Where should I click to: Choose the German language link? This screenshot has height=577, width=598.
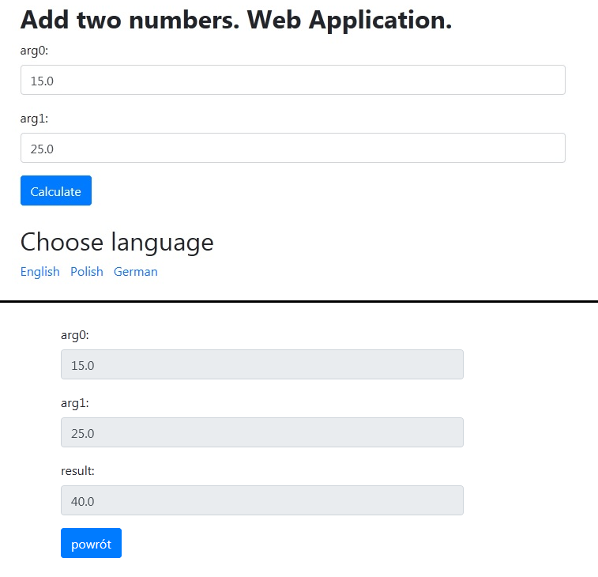136,271
